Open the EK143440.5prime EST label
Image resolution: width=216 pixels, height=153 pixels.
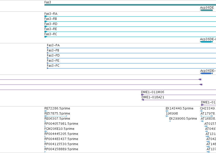coord(179,108)
